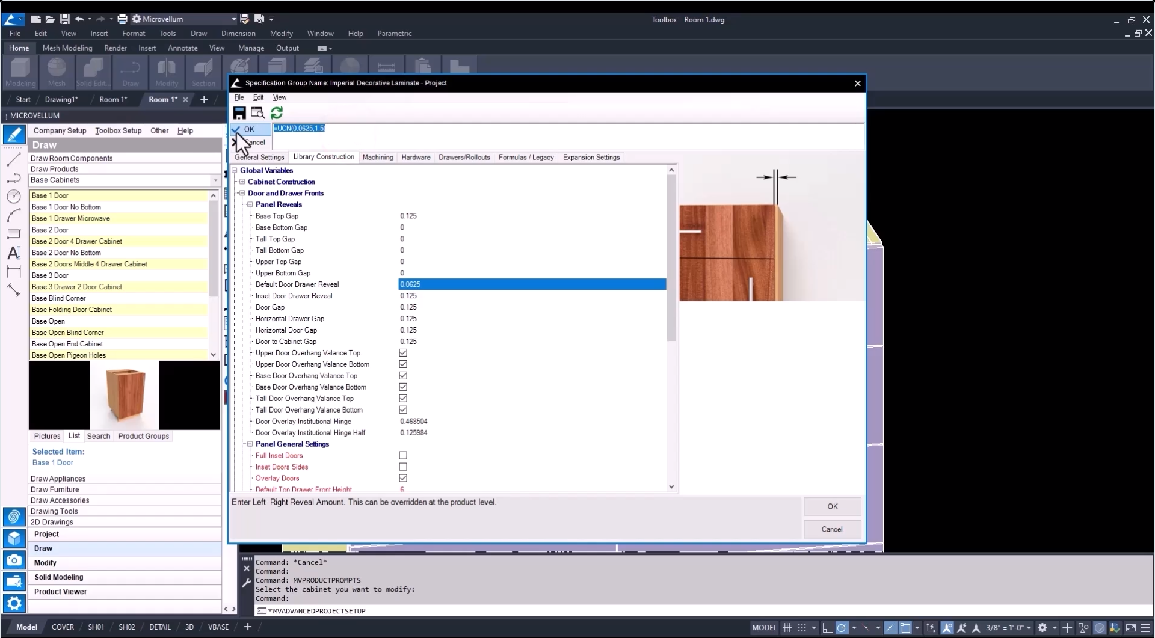Click the Save icon in the Specification Group dialog
This screenshot has width=1155, height=638.
point(239,113)
